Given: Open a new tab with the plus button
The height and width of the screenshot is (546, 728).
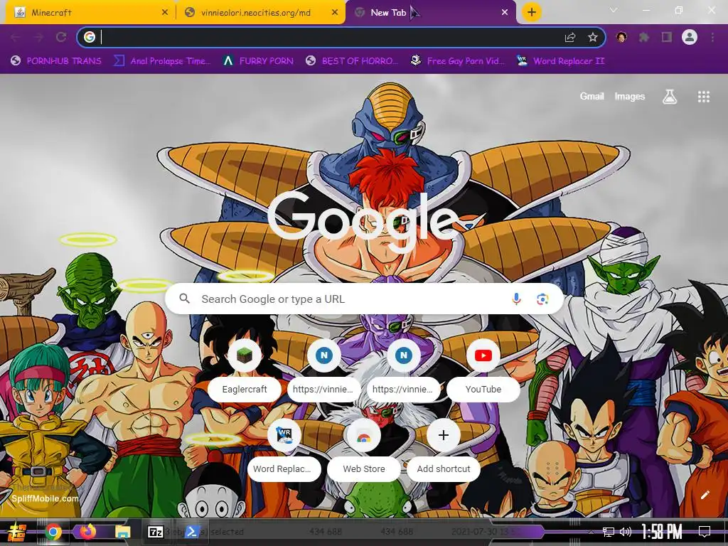Looking at the screenshot, I should (x=532, y=12).
